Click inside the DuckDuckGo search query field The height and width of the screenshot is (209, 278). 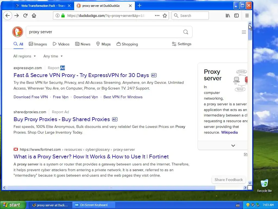[x=105, y=32]
